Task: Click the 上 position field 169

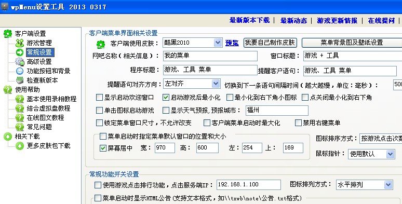Action: click(293, 148)
